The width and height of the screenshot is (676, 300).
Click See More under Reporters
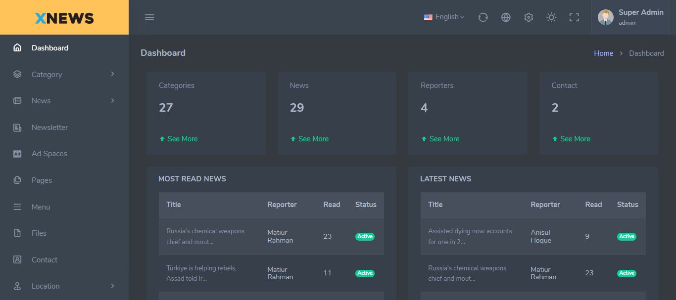[440, 139]
